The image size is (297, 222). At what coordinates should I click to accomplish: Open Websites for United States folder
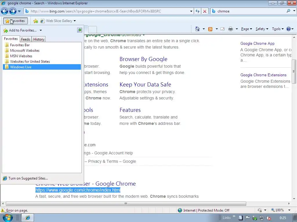[x=42, y=61]
